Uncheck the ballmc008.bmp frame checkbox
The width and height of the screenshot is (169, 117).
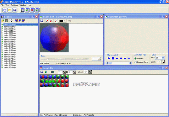point(2,40)
